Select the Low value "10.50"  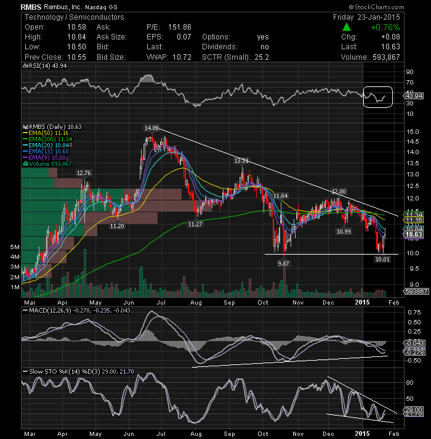point(76,47)
